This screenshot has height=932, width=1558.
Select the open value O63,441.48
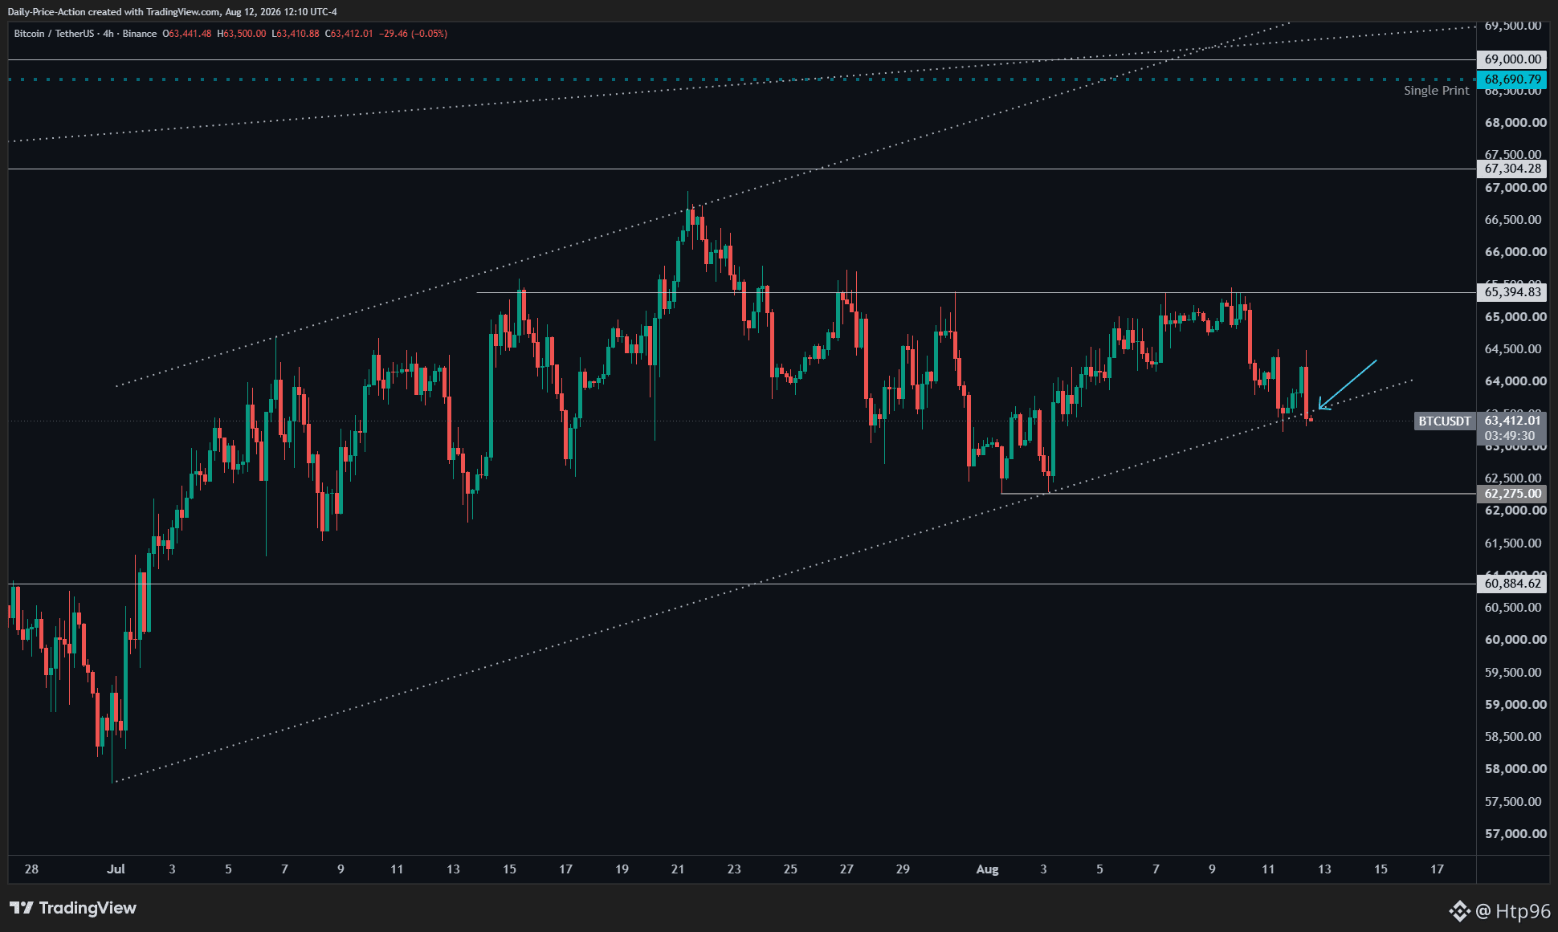(187, 34)
